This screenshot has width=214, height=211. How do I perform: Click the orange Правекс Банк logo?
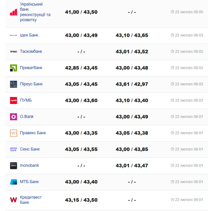[13, 133]
